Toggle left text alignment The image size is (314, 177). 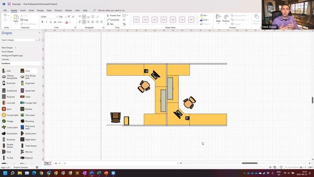pos(79,22)
